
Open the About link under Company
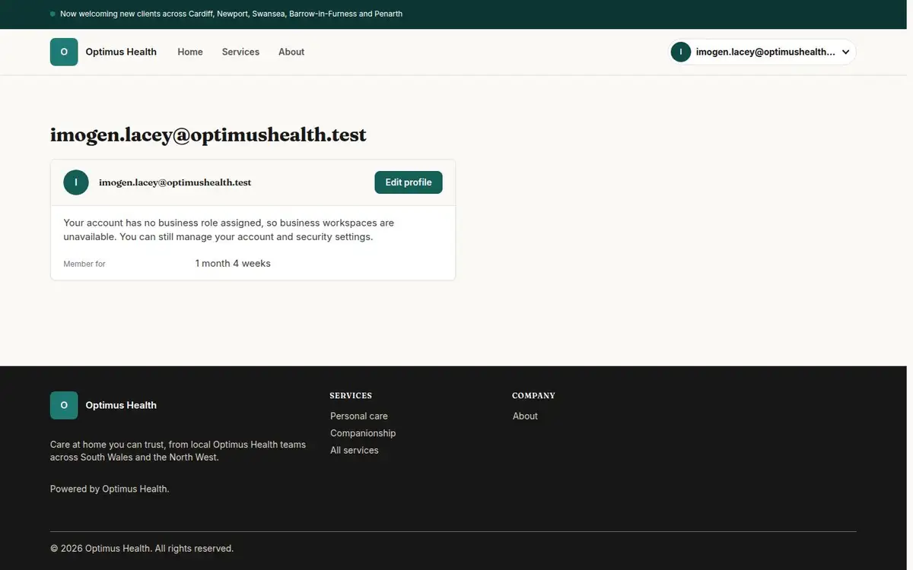pyautogui.click(x=525, y=416)
